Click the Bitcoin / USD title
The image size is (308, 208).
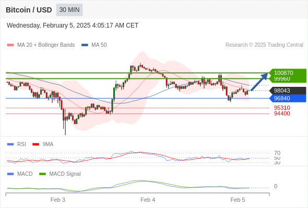[29, 10]
